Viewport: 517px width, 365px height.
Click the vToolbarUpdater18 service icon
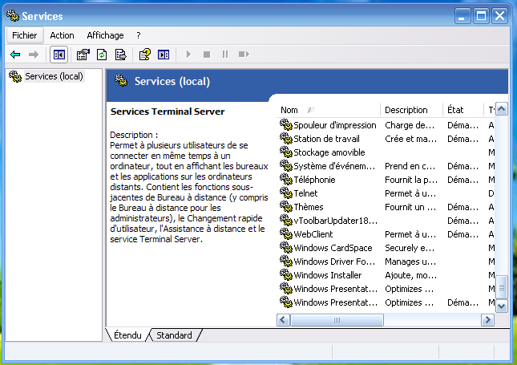point(286,221)
